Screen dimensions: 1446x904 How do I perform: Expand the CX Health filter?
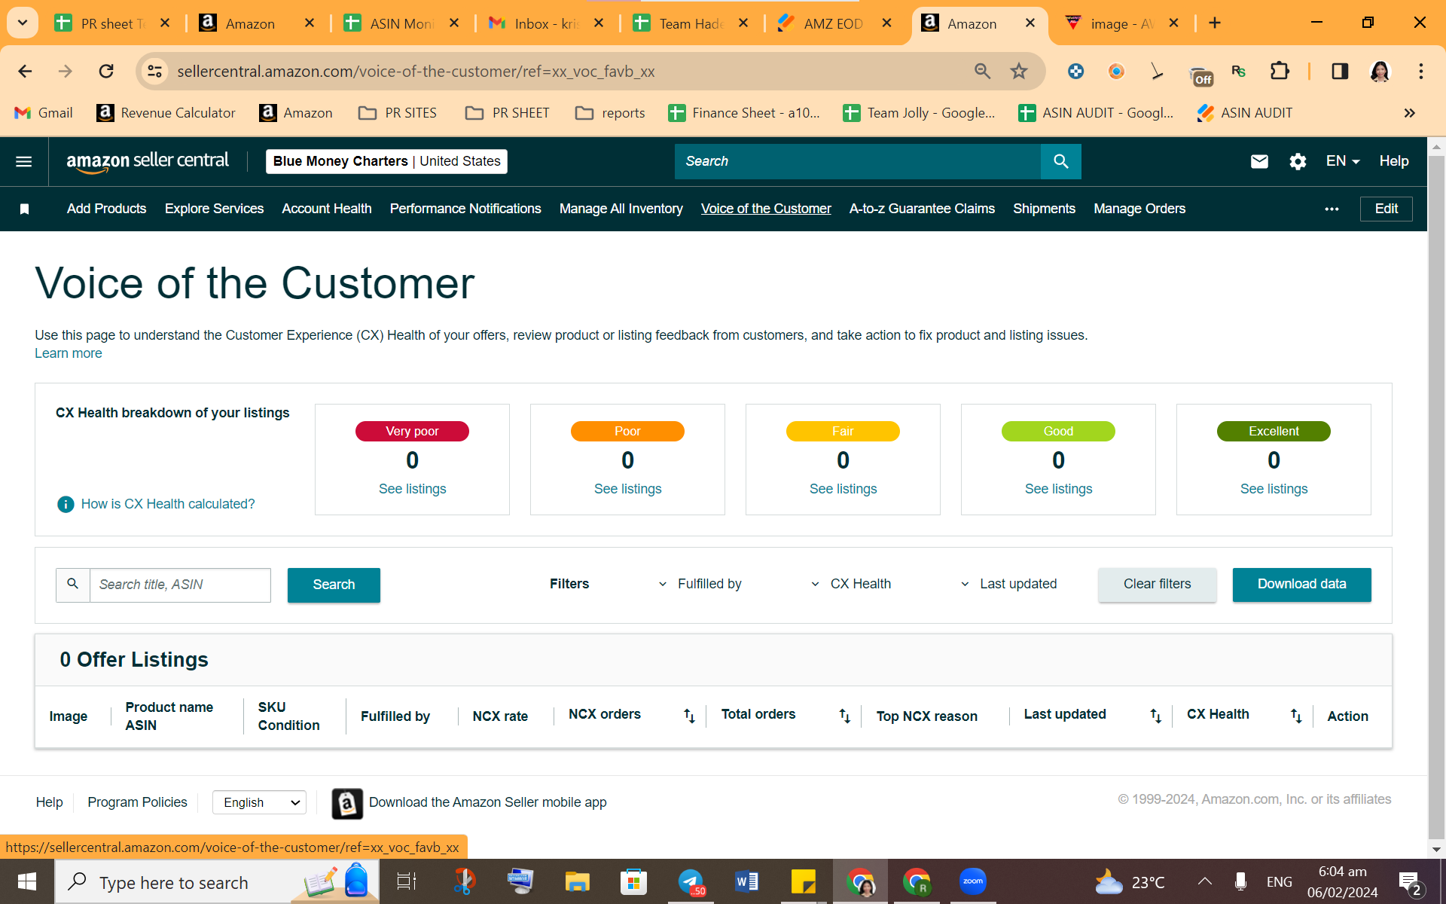click(850, 584)
